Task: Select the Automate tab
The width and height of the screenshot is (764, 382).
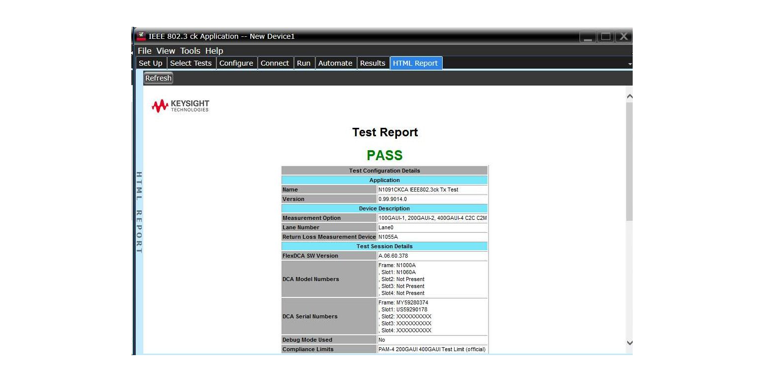Action: (x=335, y=63)
